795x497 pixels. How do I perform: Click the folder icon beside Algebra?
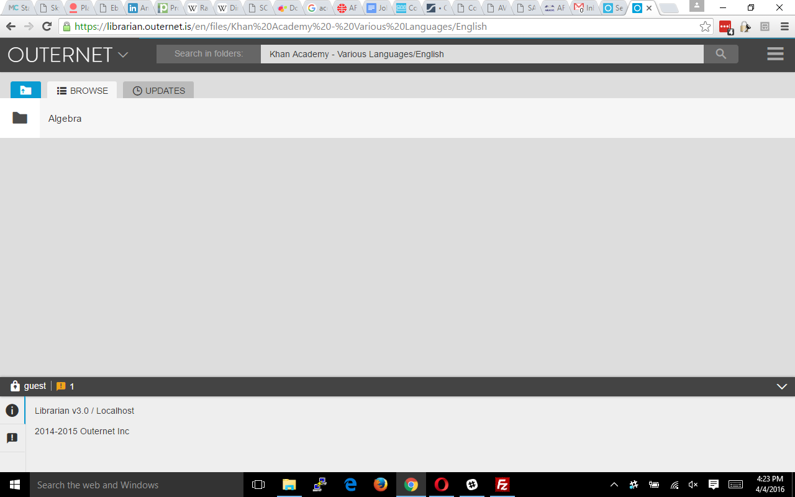[20, 118]
